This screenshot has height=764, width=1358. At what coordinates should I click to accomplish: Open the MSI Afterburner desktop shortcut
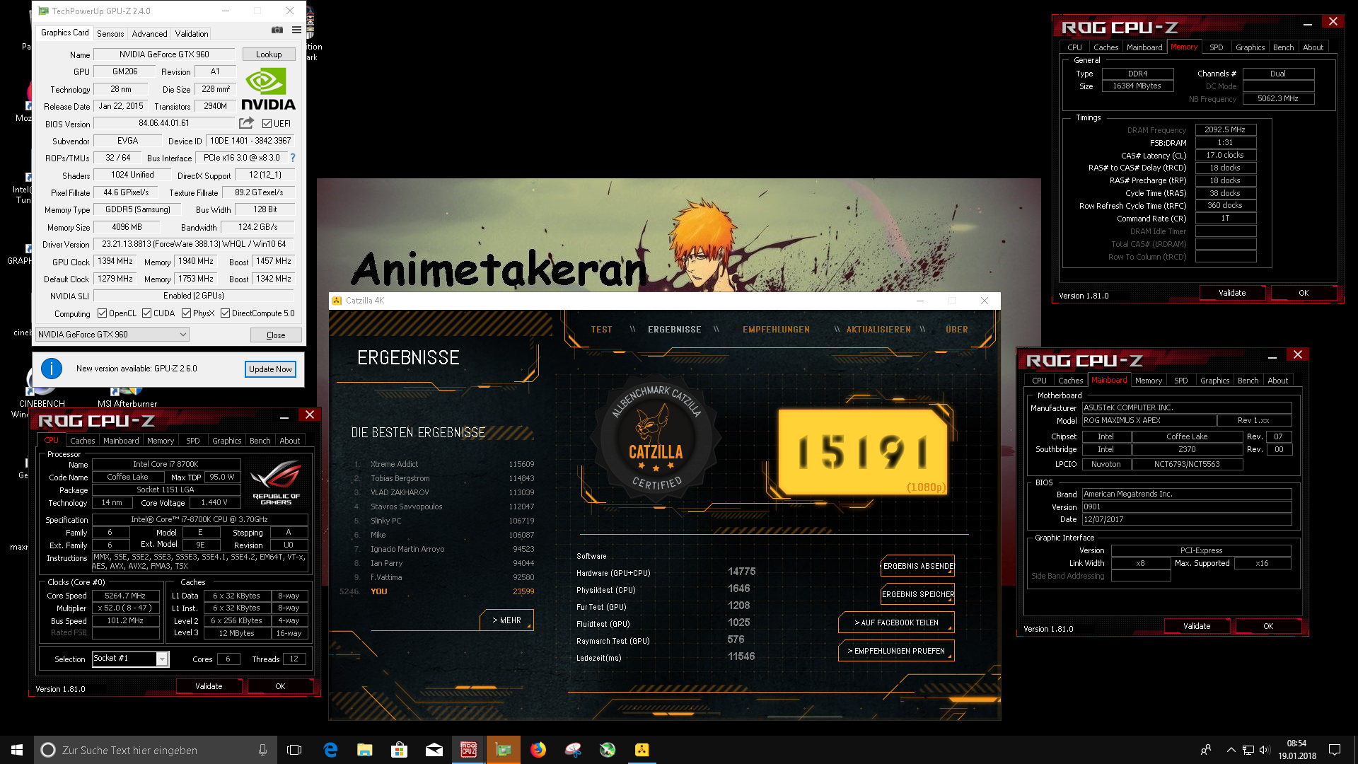point(127,395)
